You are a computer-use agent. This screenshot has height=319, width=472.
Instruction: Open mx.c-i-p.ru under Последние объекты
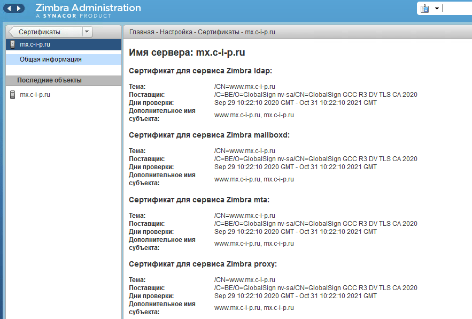pos(35,95)
